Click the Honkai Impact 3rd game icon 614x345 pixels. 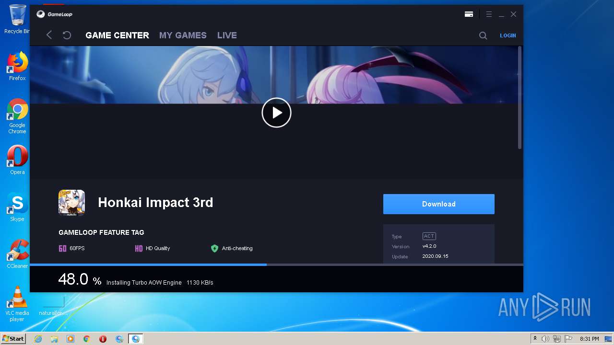[72, 203]
